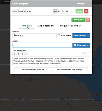Screen dimensions: 102x111
Task: Open the Accions dropdown menu
Action: (81, 4)
